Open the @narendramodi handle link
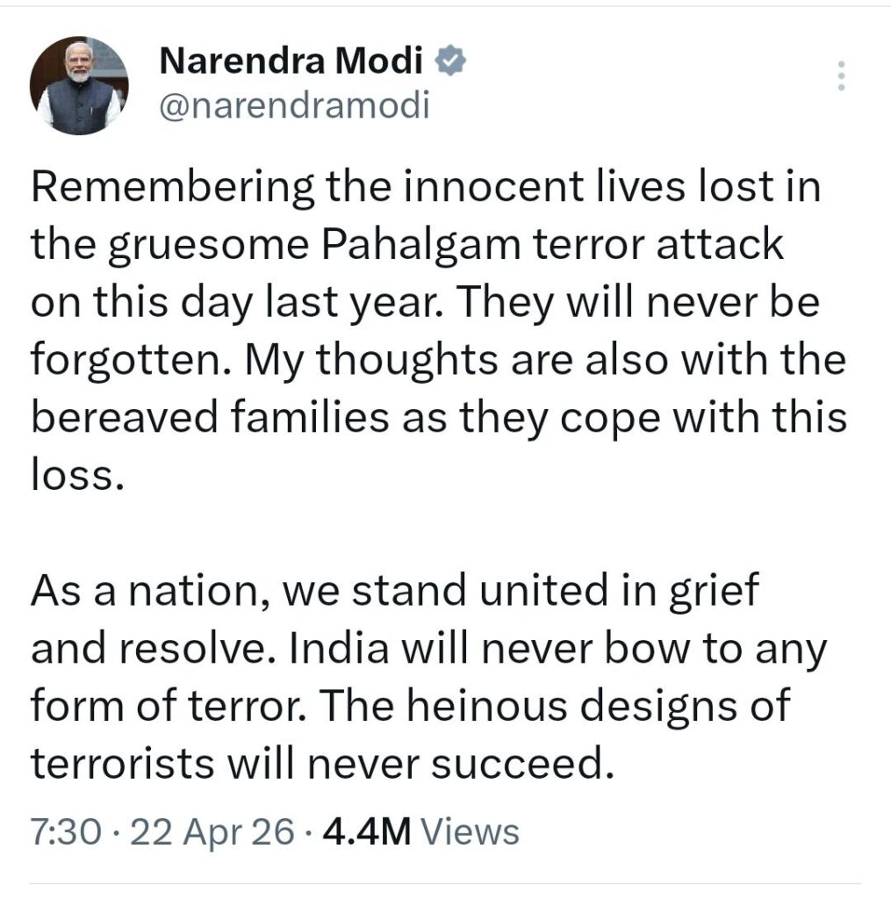Screen dimensions: 891x899 (294, 105)
